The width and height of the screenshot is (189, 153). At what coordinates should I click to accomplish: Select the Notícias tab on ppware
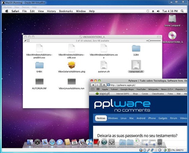(x=101, y=118)
